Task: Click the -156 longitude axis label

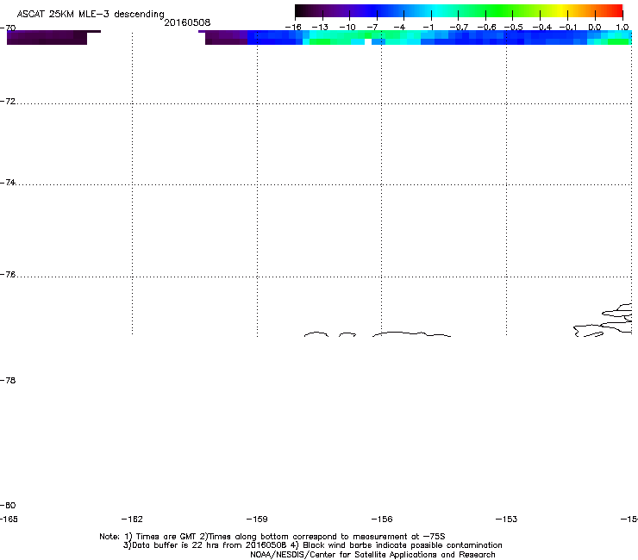Action: click(382, 520)
